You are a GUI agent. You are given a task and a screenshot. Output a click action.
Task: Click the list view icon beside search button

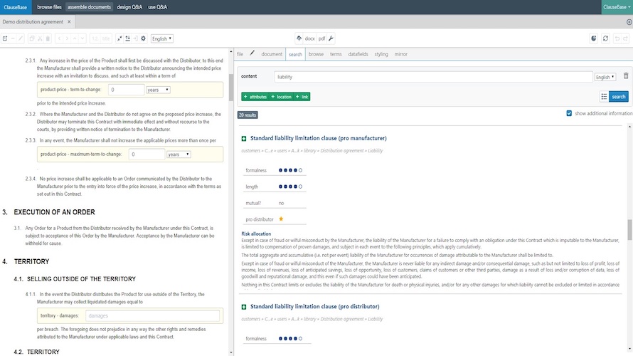pos(604,97)
